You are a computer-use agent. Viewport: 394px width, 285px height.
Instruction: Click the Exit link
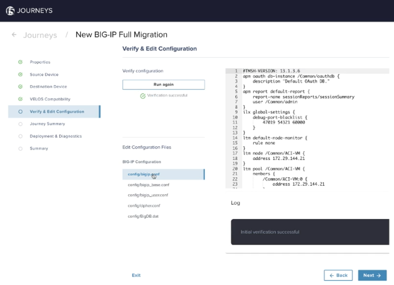(136, 275)
